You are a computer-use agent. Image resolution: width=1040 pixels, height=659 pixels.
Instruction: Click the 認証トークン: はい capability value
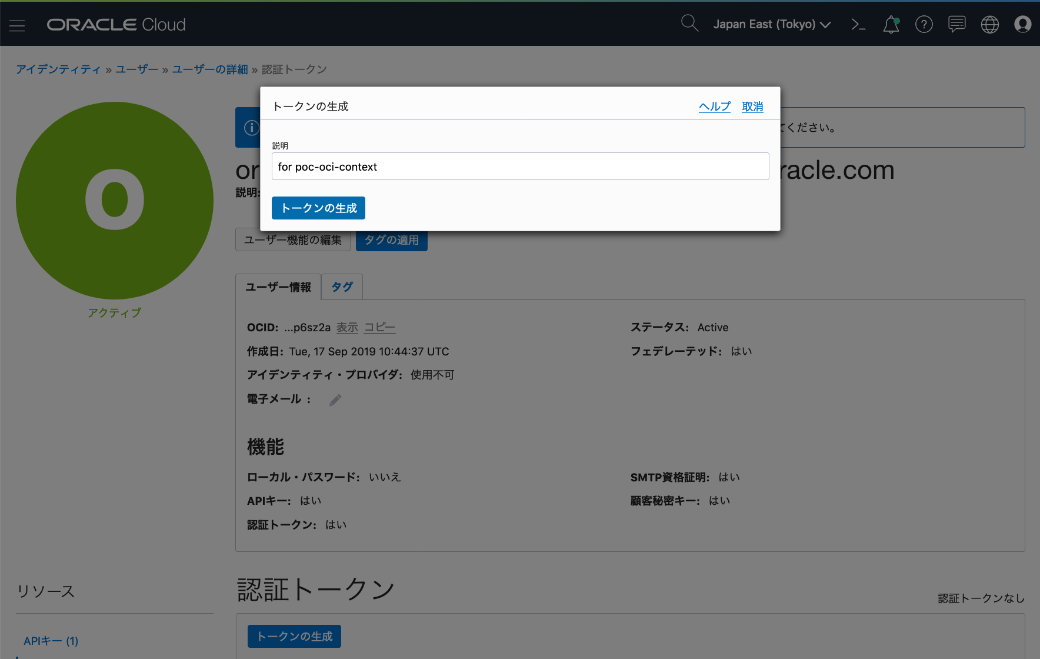[x=336, y=525]
